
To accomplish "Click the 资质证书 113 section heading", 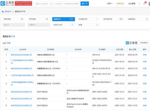I will click(9, 36).
